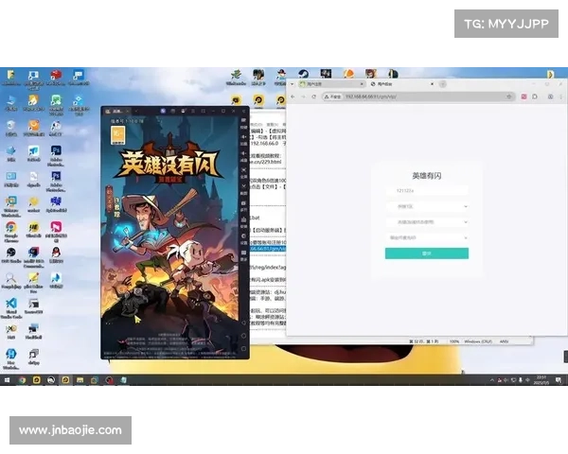Open a new browser tab
Screen dimensions: 568x454
click(x=443, y=84)
